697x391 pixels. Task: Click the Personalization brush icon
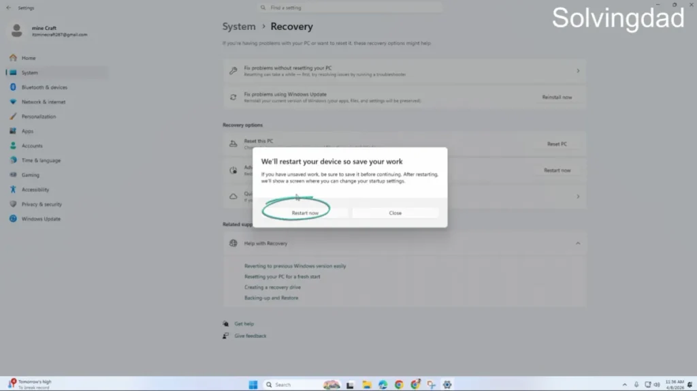13,116
